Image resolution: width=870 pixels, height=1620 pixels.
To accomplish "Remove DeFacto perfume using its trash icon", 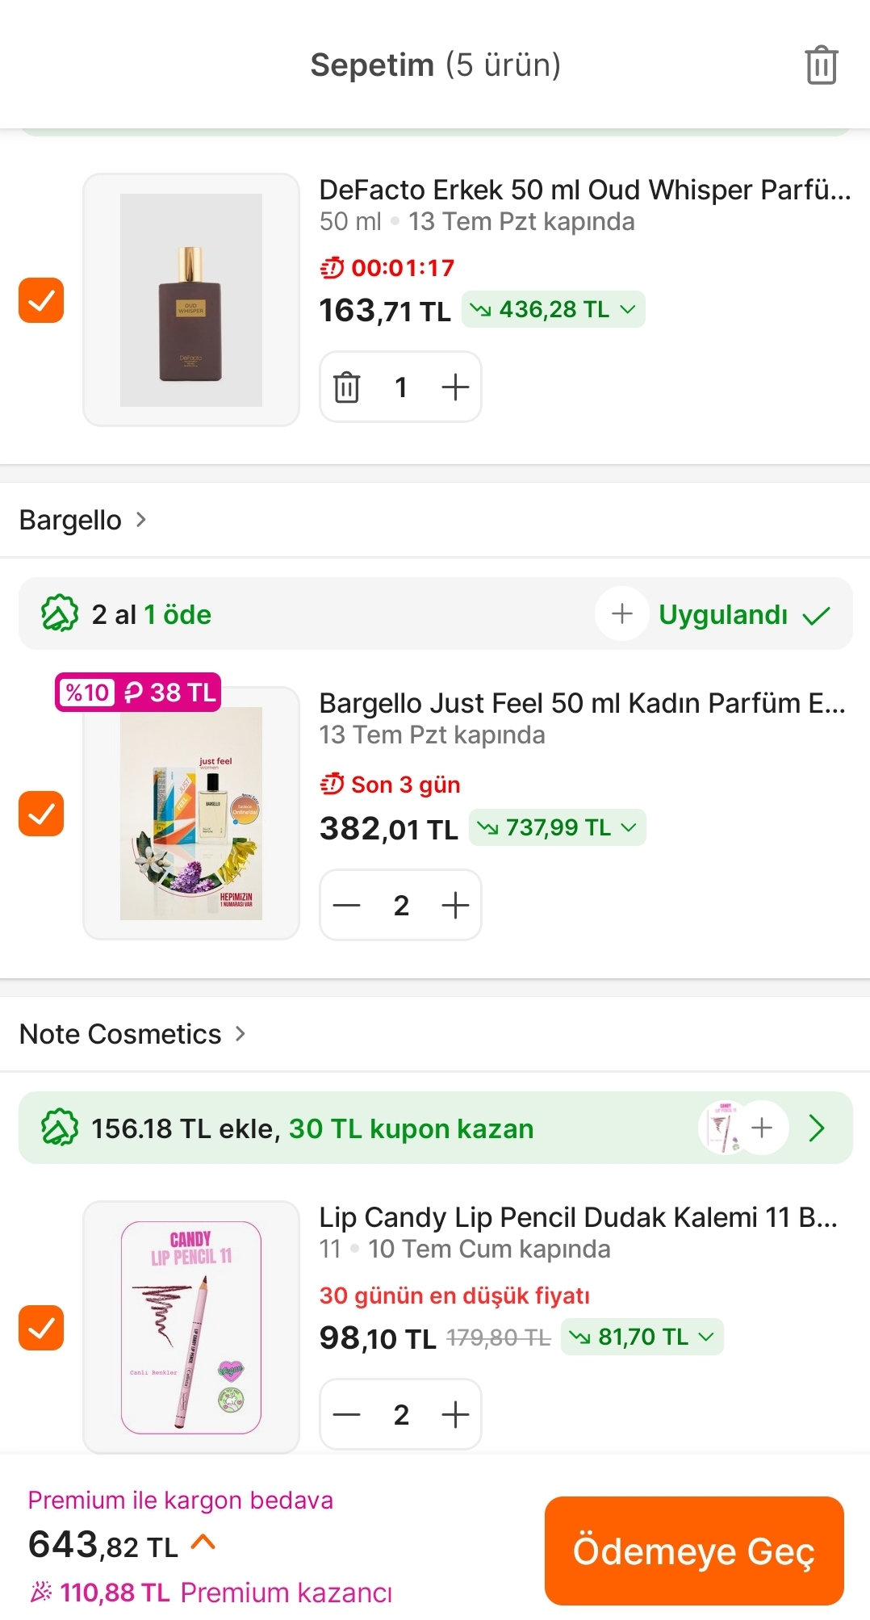I will point(347,387).
